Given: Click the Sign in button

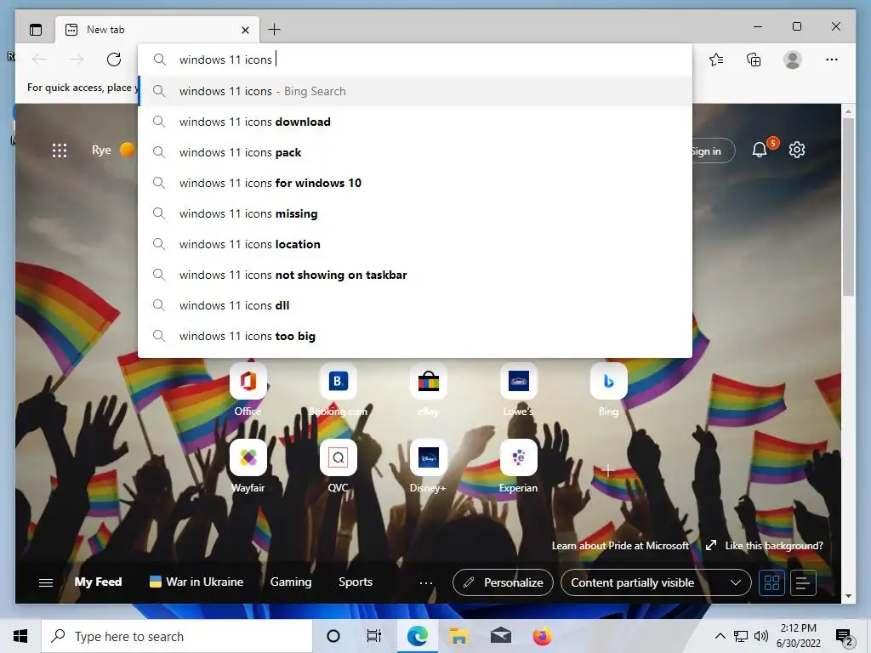Looking at the screenshot, I should (x=713, y=150).
